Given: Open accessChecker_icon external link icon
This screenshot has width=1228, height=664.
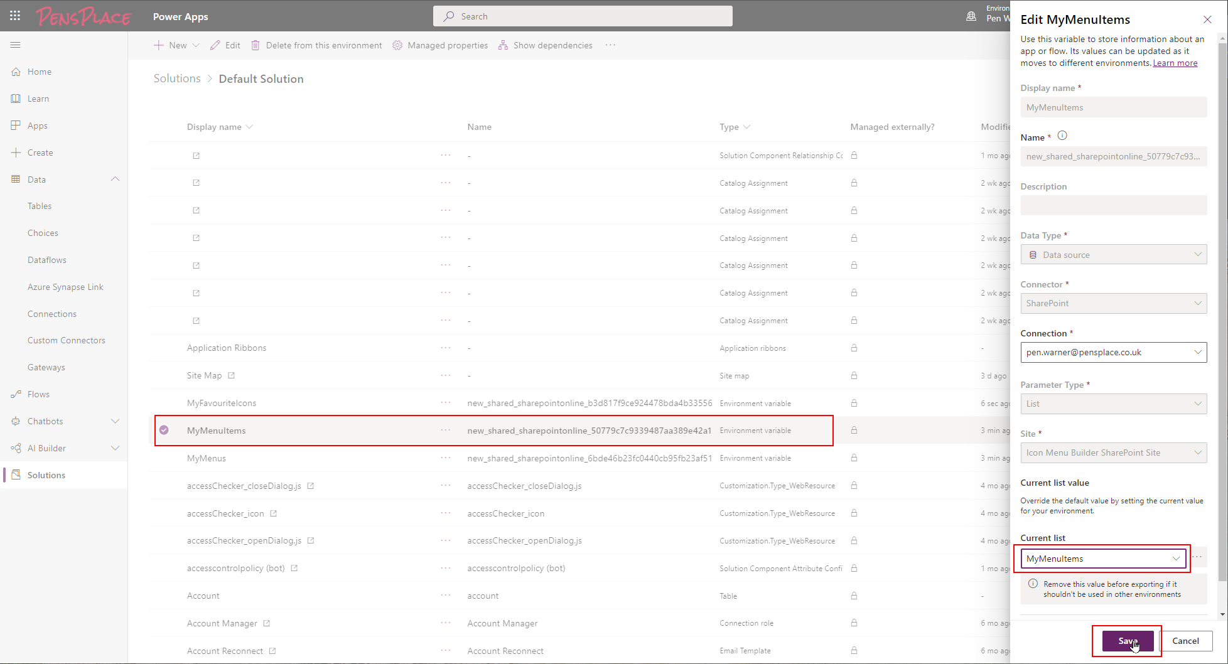Looking at the screenshot, I should point(273,513).
